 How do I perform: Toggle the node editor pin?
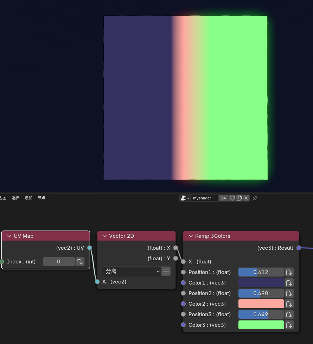[x=255, y=198]
